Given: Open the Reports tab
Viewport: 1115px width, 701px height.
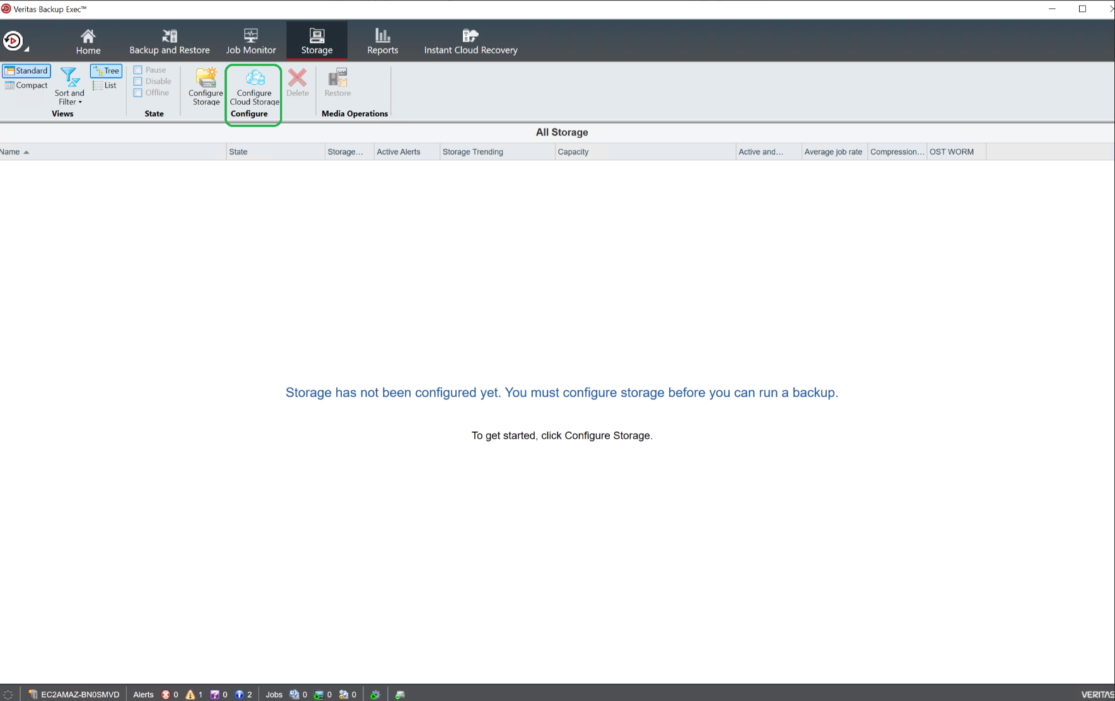Looking at the screenshot, I should (383, 42).
